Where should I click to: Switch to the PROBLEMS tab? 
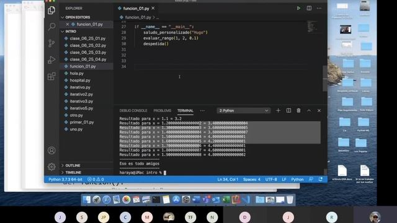[163, 110]
